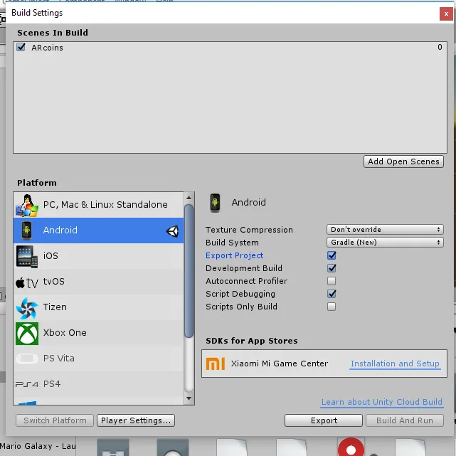Click the Android icon in settings header

click(216, 203)
